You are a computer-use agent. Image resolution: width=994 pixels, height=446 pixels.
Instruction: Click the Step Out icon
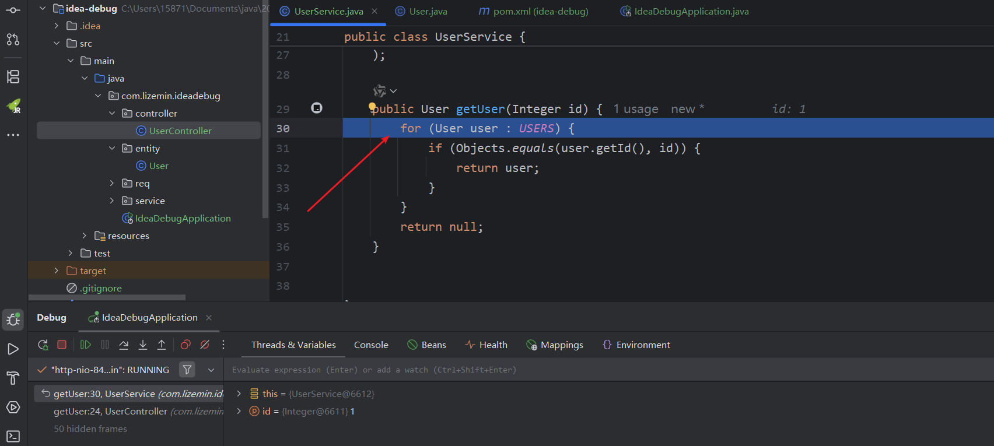point(162,345)
